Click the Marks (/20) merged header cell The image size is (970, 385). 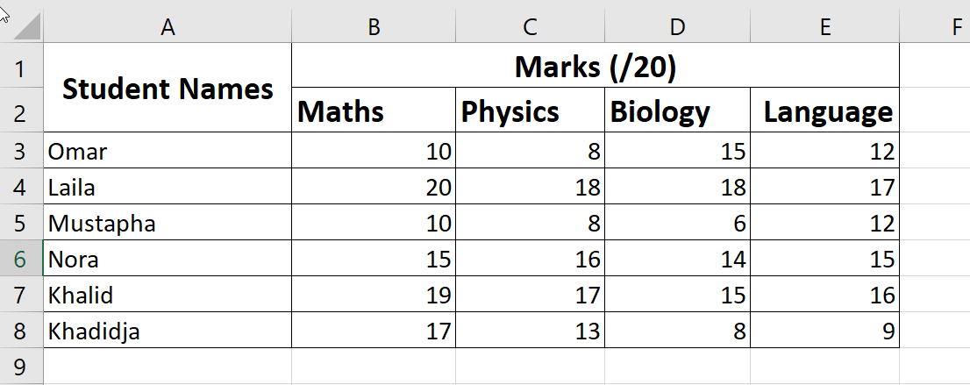pyautogui.click(x=595, y=67)
